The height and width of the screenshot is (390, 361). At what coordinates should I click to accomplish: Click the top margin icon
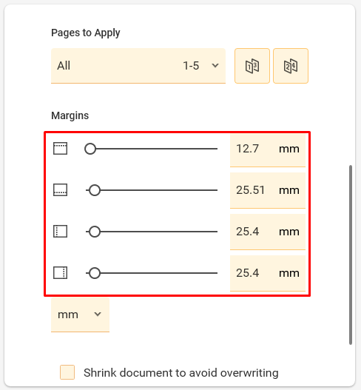[x=60, y=149]
